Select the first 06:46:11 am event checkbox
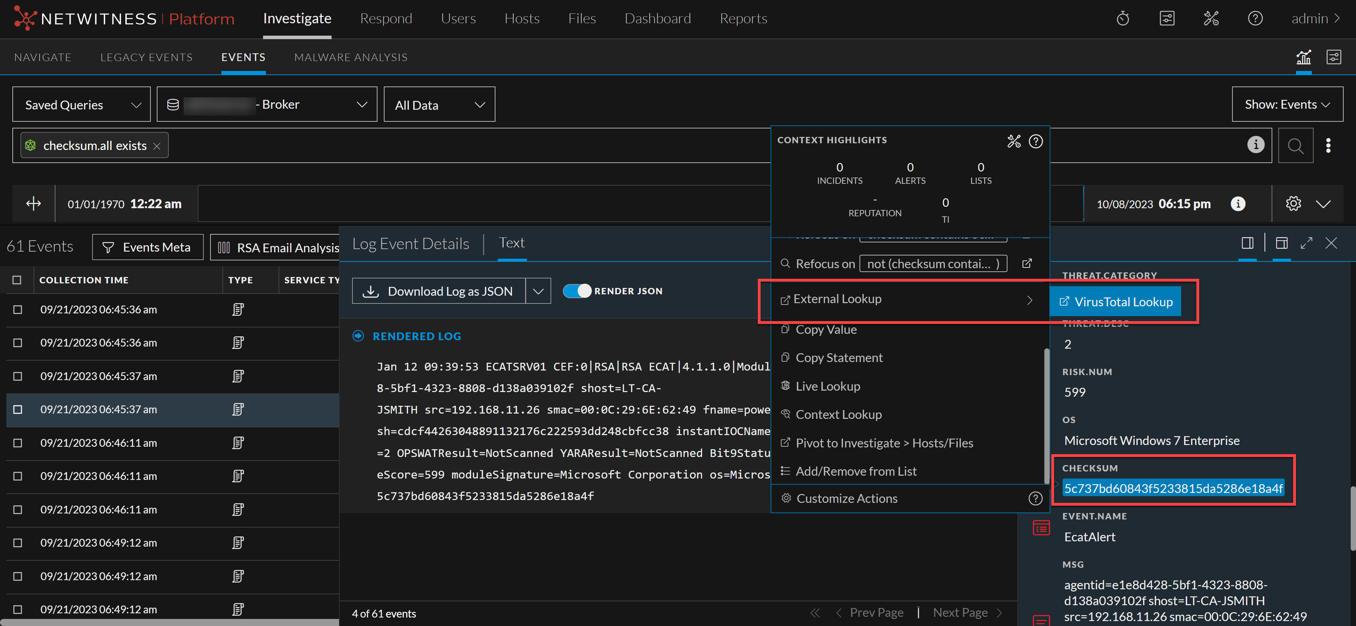Screen dimensions: 1356x626 coord(17,443)
